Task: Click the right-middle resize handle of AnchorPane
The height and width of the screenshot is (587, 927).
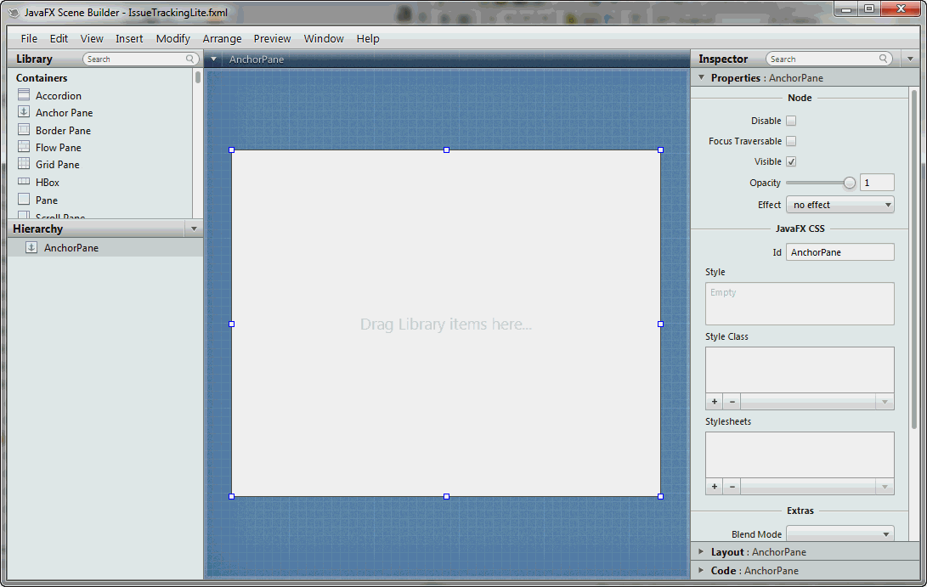Action: click(660, 324)
